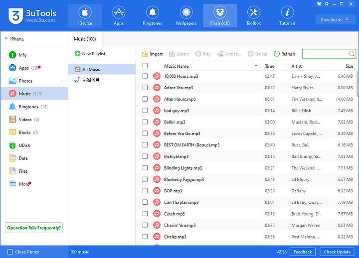This screenshot has width=359, height=258.
Task: Select Photos in the sidebar
Action: (x=34, y=81)
